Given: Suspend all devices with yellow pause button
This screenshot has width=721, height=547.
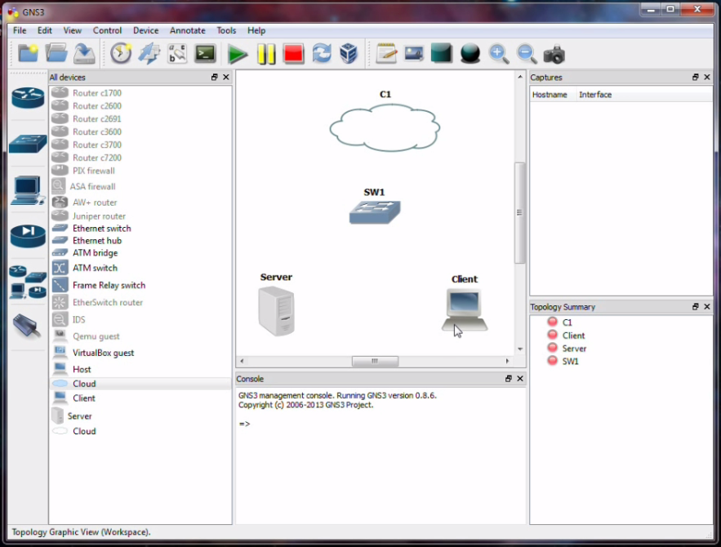Looking at the screenshot, I should coord(265,54).
